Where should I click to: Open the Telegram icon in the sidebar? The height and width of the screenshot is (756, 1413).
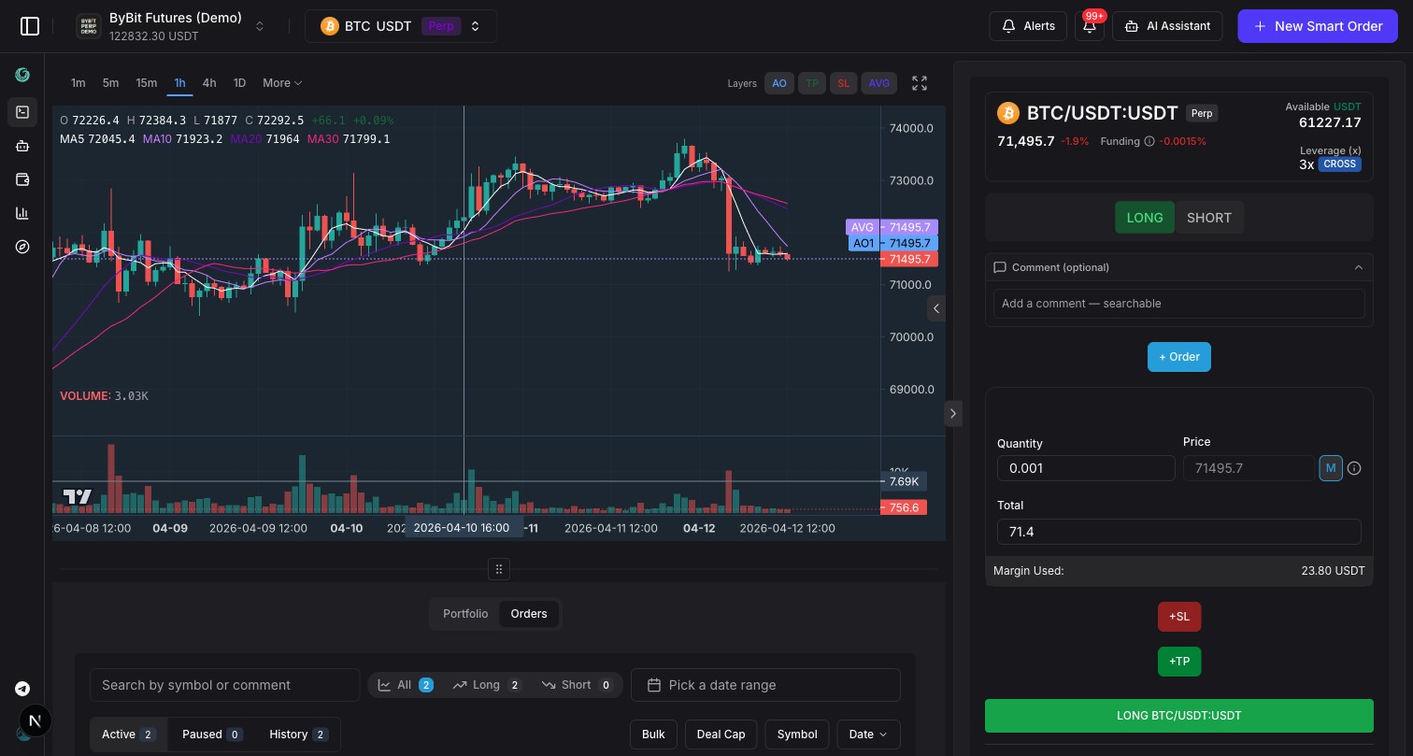point(22,689)
